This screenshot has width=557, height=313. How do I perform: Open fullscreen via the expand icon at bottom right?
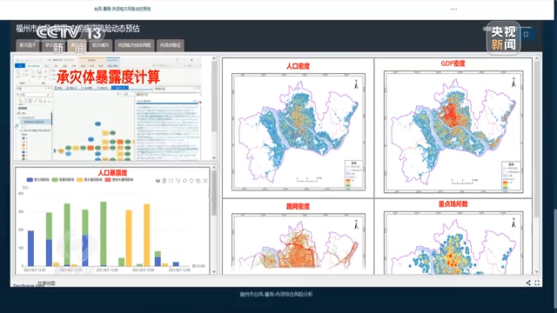tap(537, 283)
